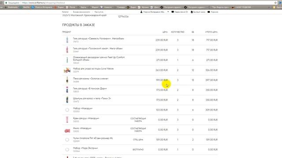Open placeholder image of Набор Макарун
The height and width of the screenshot is (158, 282).
point(67,110)
